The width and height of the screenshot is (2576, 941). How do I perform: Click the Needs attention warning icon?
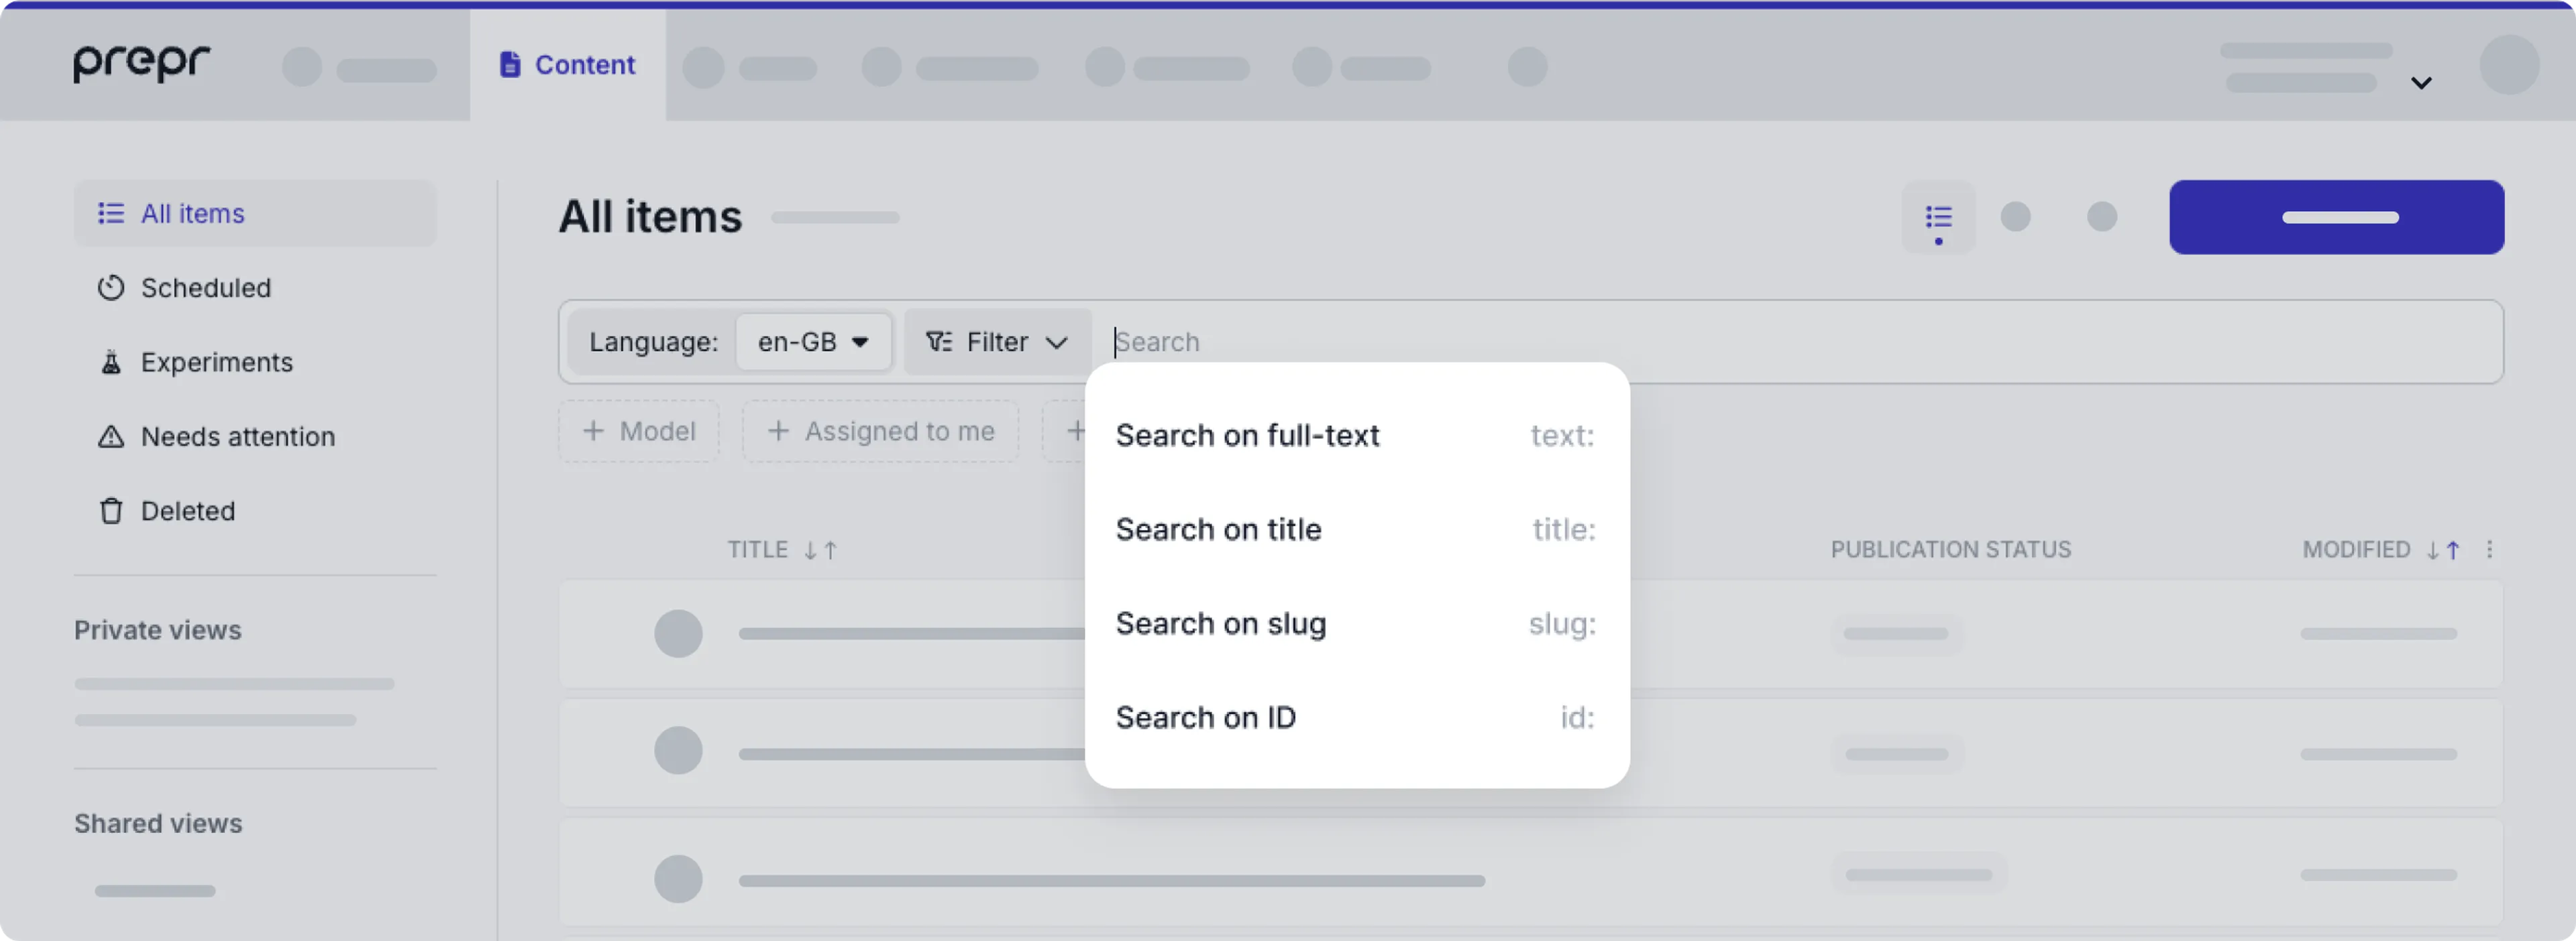click(x=110, y=436)
